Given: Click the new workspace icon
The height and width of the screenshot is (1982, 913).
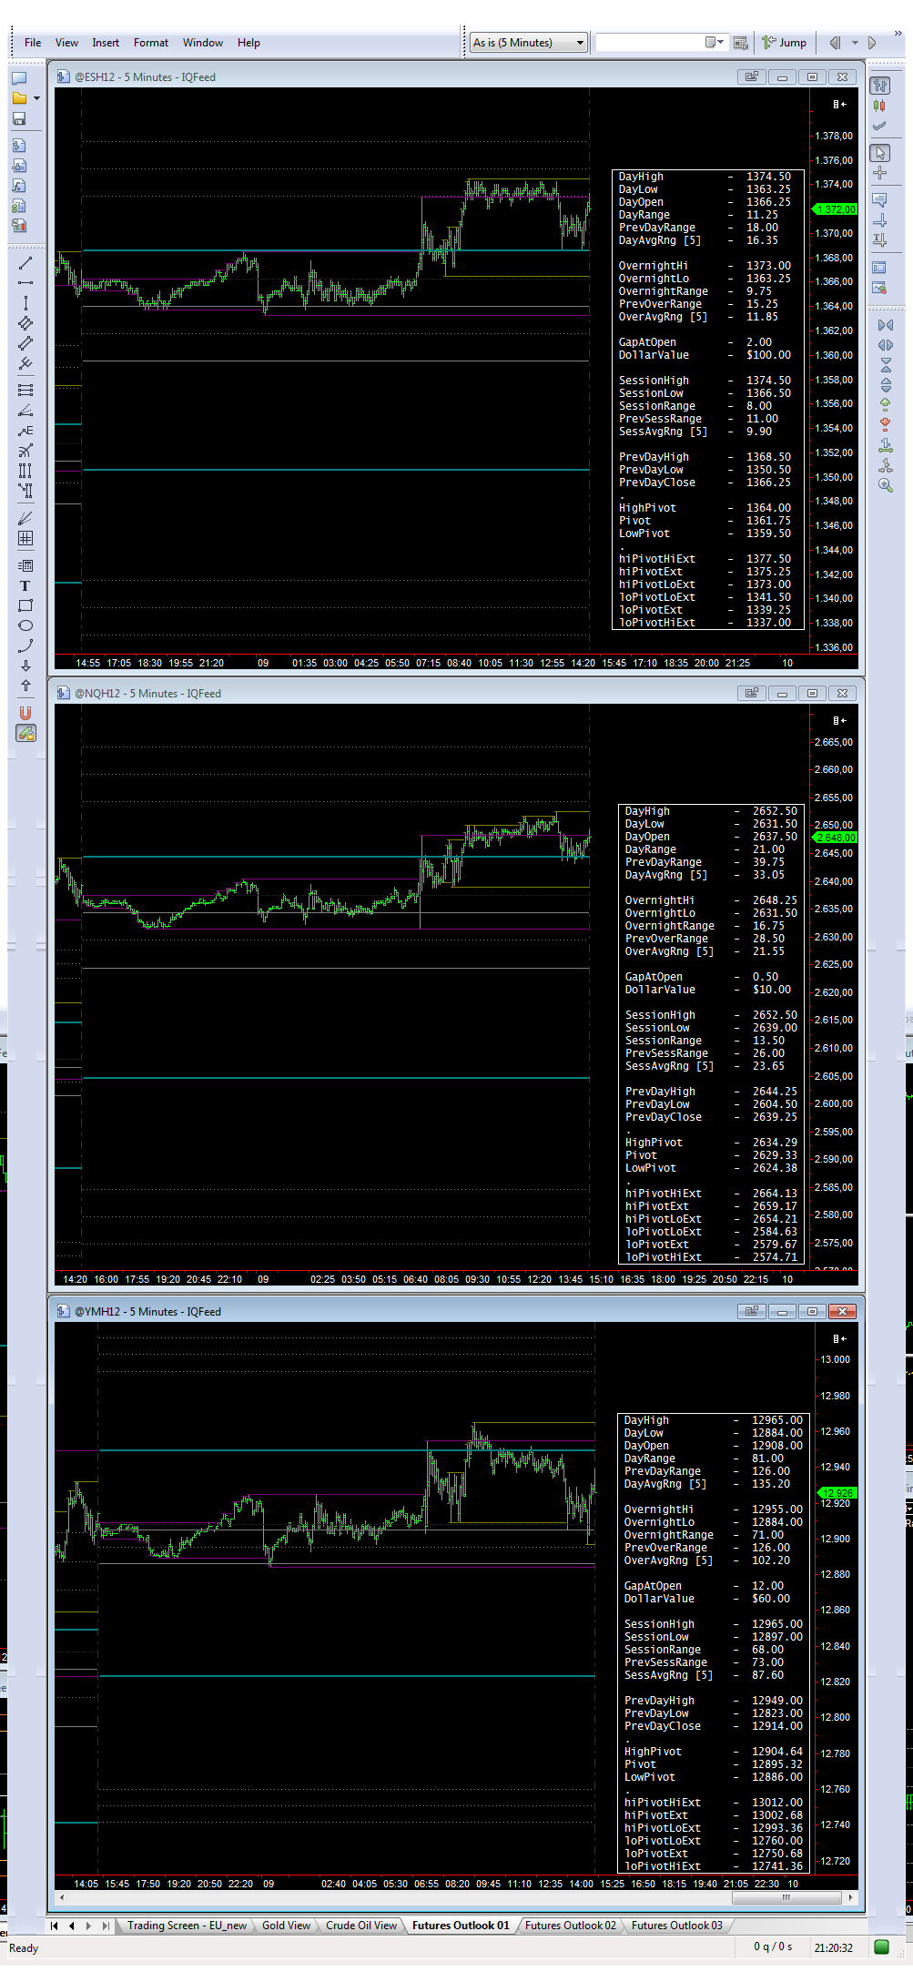Looking at the screenshot, I should click(19, 78).
